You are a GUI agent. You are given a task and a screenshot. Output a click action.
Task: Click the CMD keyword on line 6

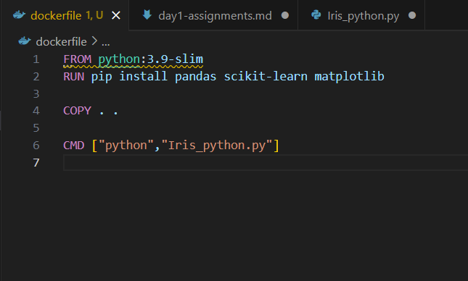pyautogui.click(x=74, y=146)
